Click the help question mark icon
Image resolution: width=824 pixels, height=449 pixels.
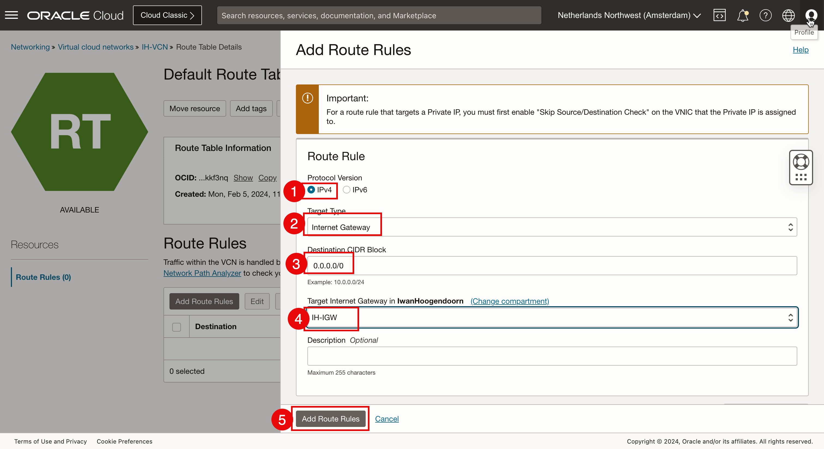[x=765, y=15]
